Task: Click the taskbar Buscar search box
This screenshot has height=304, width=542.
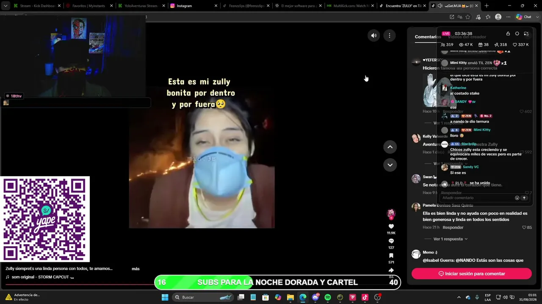Action: coord(203,297)
